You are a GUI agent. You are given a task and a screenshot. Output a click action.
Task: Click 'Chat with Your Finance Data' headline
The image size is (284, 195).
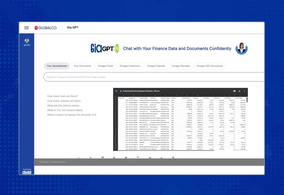pos(177,49)
